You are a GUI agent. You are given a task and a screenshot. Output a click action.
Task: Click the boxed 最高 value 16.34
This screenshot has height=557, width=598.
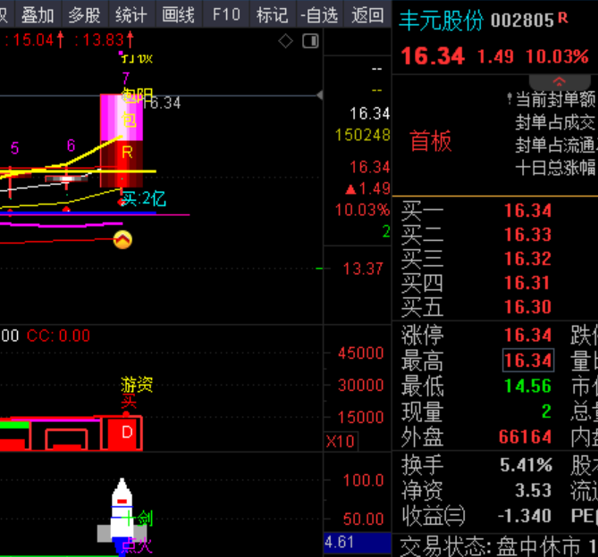click(x=528, y=360)
